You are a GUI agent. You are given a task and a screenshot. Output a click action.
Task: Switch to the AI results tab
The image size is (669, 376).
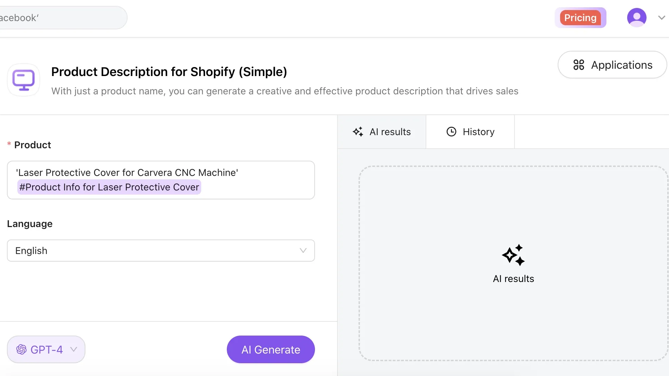pos(382,132)
